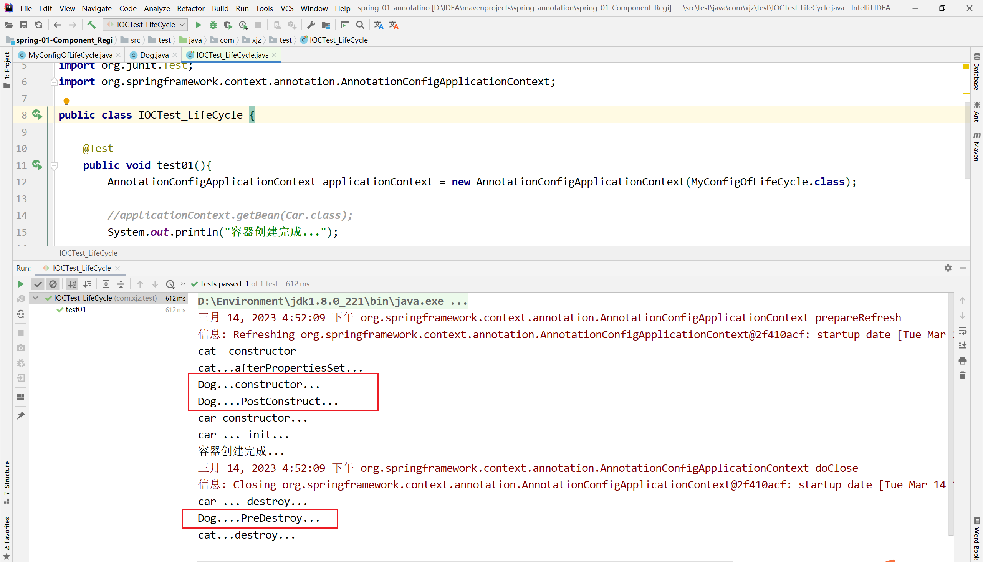
Task: Click the yellow intention lightbulb icon
Action: (66, 102)
